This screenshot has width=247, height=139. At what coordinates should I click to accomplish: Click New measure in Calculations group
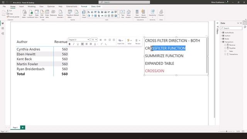tap(137, 14)
